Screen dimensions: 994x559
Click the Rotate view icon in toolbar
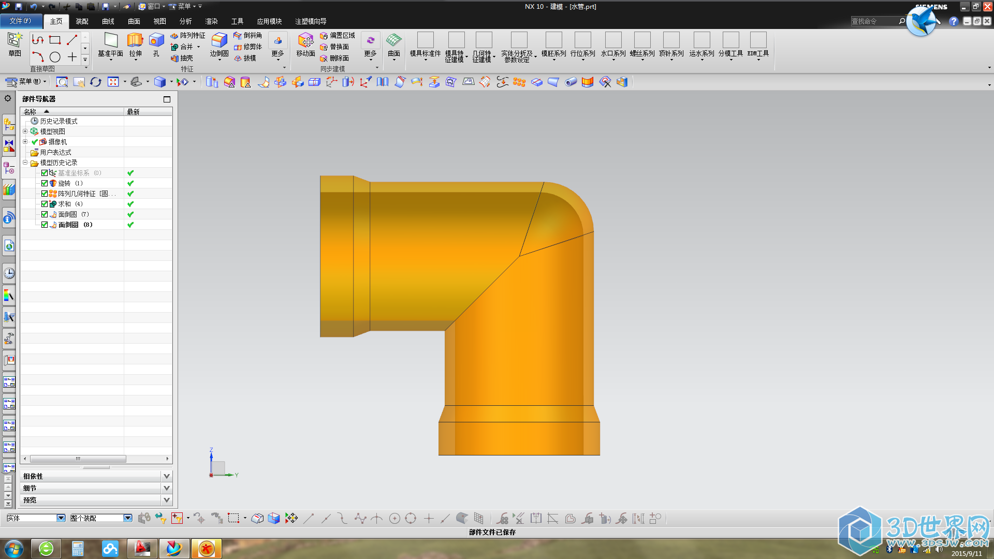coord(96,82)
